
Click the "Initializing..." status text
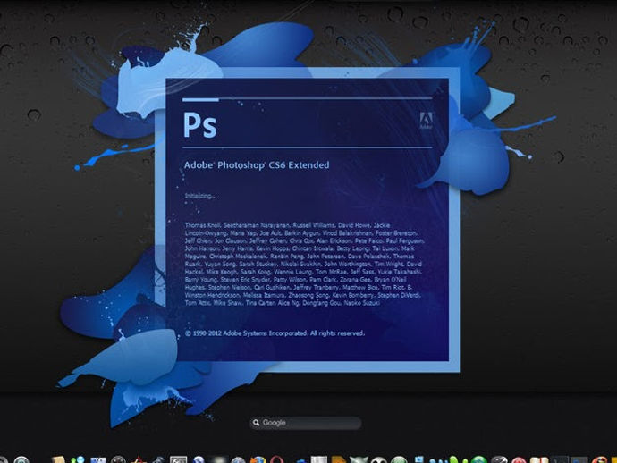[200, 196]
